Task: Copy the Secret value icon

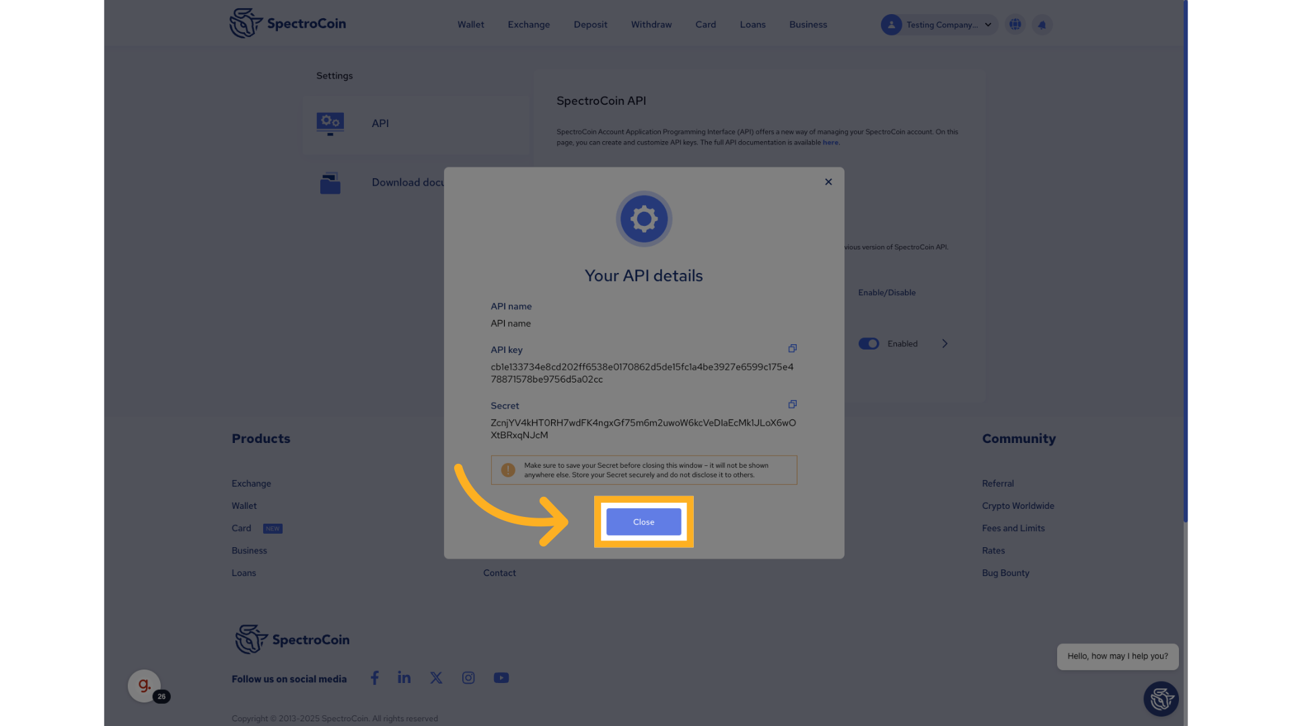Action: [792, 404]
